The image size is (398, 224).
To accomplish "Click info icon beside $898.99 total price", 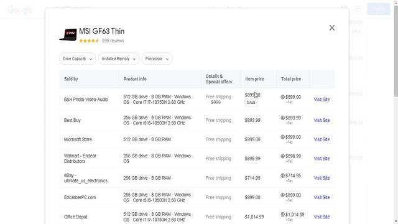I will click(x=282, y=156).
